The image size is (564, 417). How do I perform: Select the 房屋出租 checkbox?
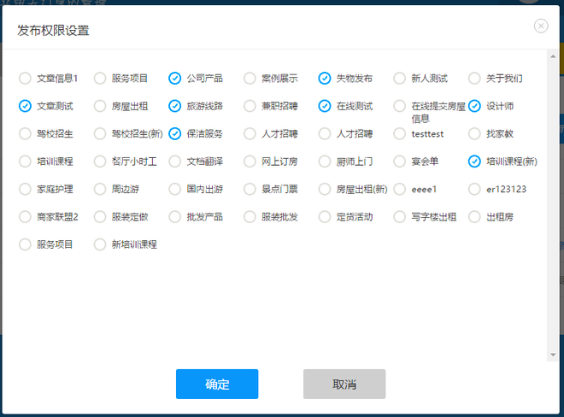101,106
